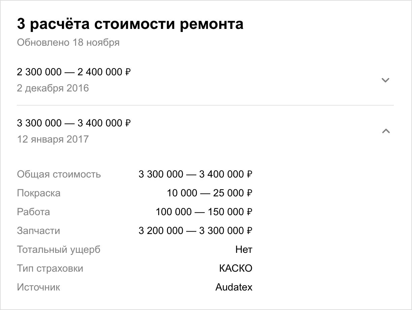Expand the 2 декабря 2016 estimate chevron
This screenshot has width=412, height=310.
click(x=385, y=80)
